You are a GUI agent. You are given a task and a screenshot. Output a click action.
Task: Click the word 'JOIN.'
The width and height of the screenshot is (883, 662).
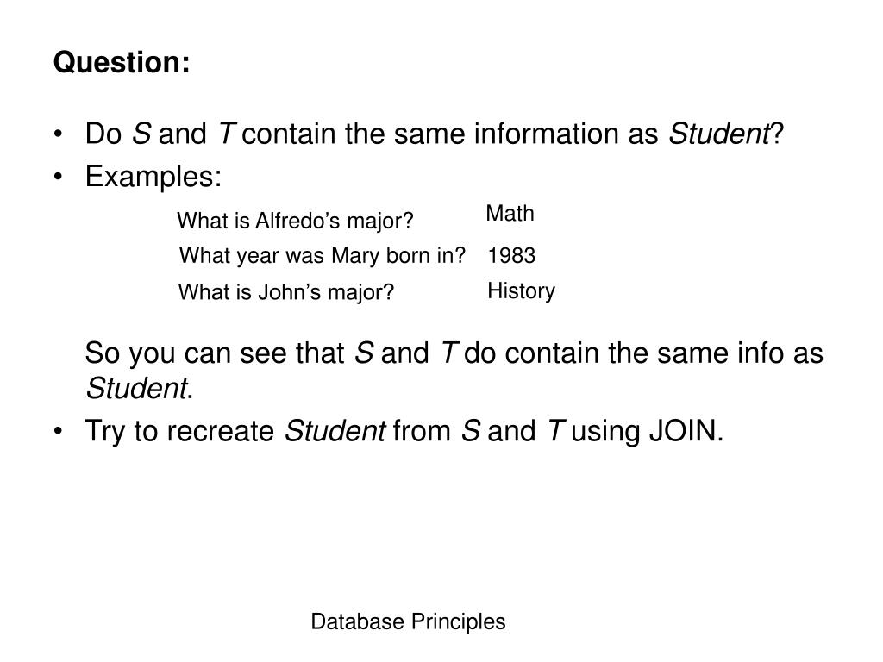point(686,431)
